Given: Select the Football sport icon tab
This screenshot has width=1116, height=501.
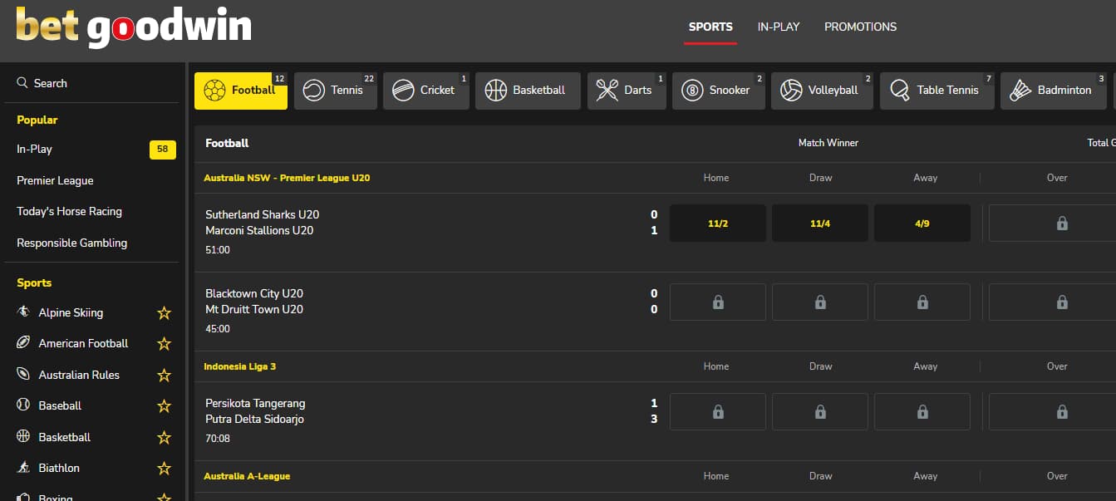Looking at the screenshot, I should [x=240, y=91].
